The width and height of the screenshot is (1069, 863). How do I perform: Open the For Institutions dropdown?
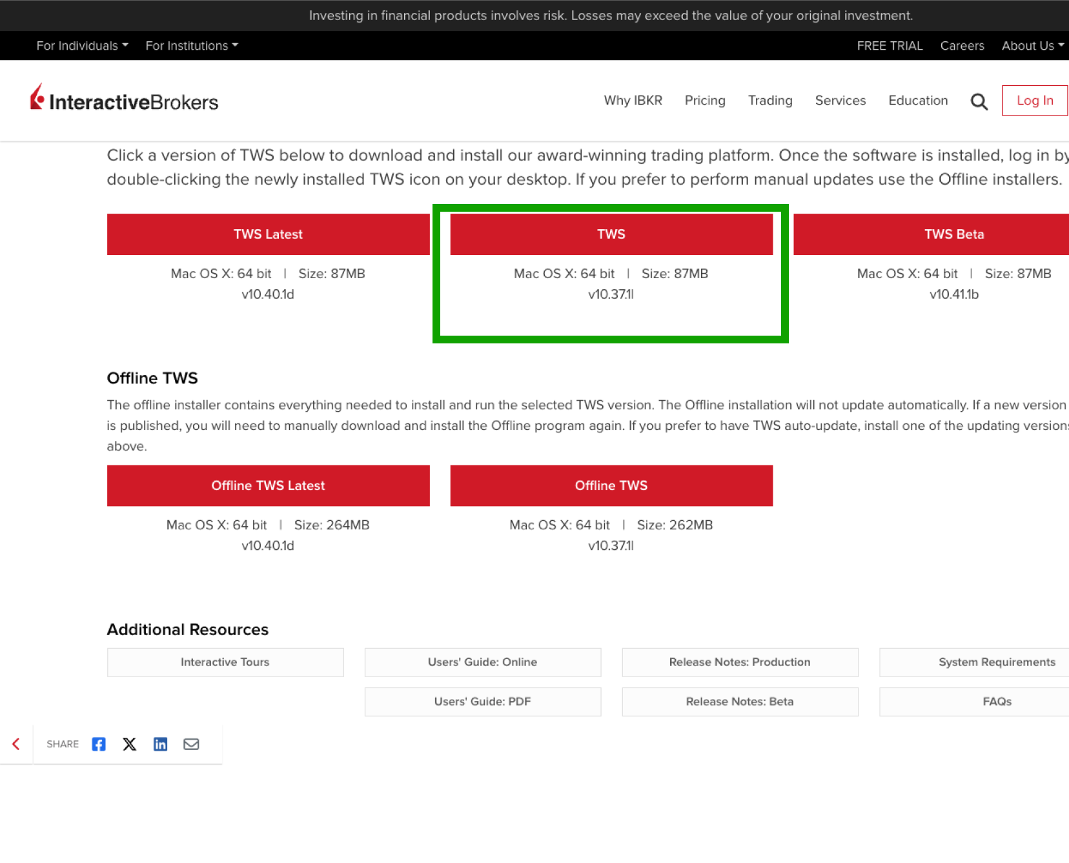(x=191, y=45)
